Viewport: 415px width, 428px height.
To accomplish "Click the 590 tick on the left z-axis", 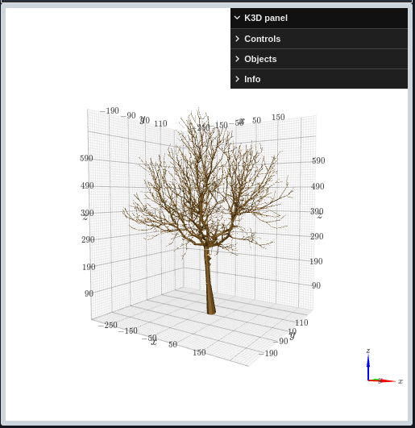I will pyautogui.click(x=86, y=158).
